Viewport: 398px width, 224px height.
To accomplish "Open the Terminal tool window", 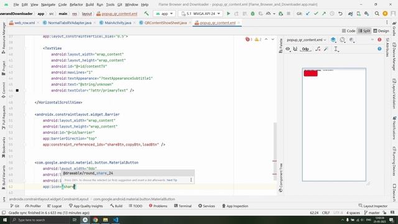I will click(x=183, y=206).
